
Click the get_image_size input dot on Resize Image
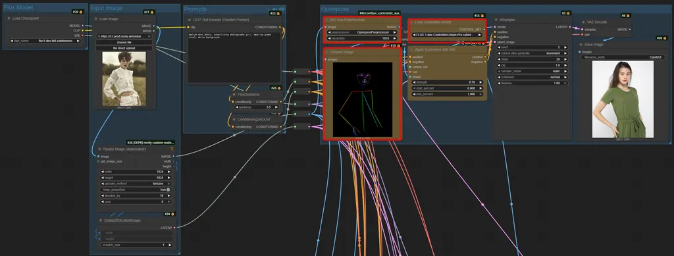click(x=99, y=161)
